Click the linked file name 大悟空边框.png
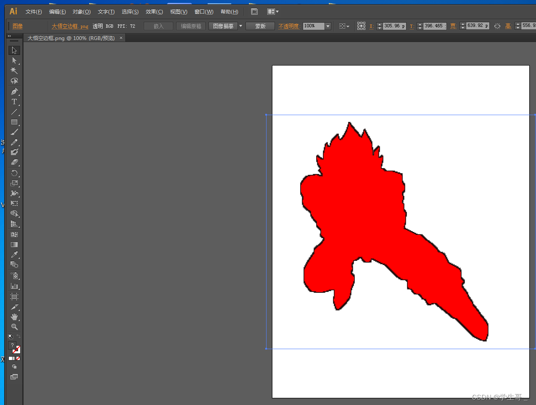The width and height of the screenshot is (536, 405). (70, 26)
